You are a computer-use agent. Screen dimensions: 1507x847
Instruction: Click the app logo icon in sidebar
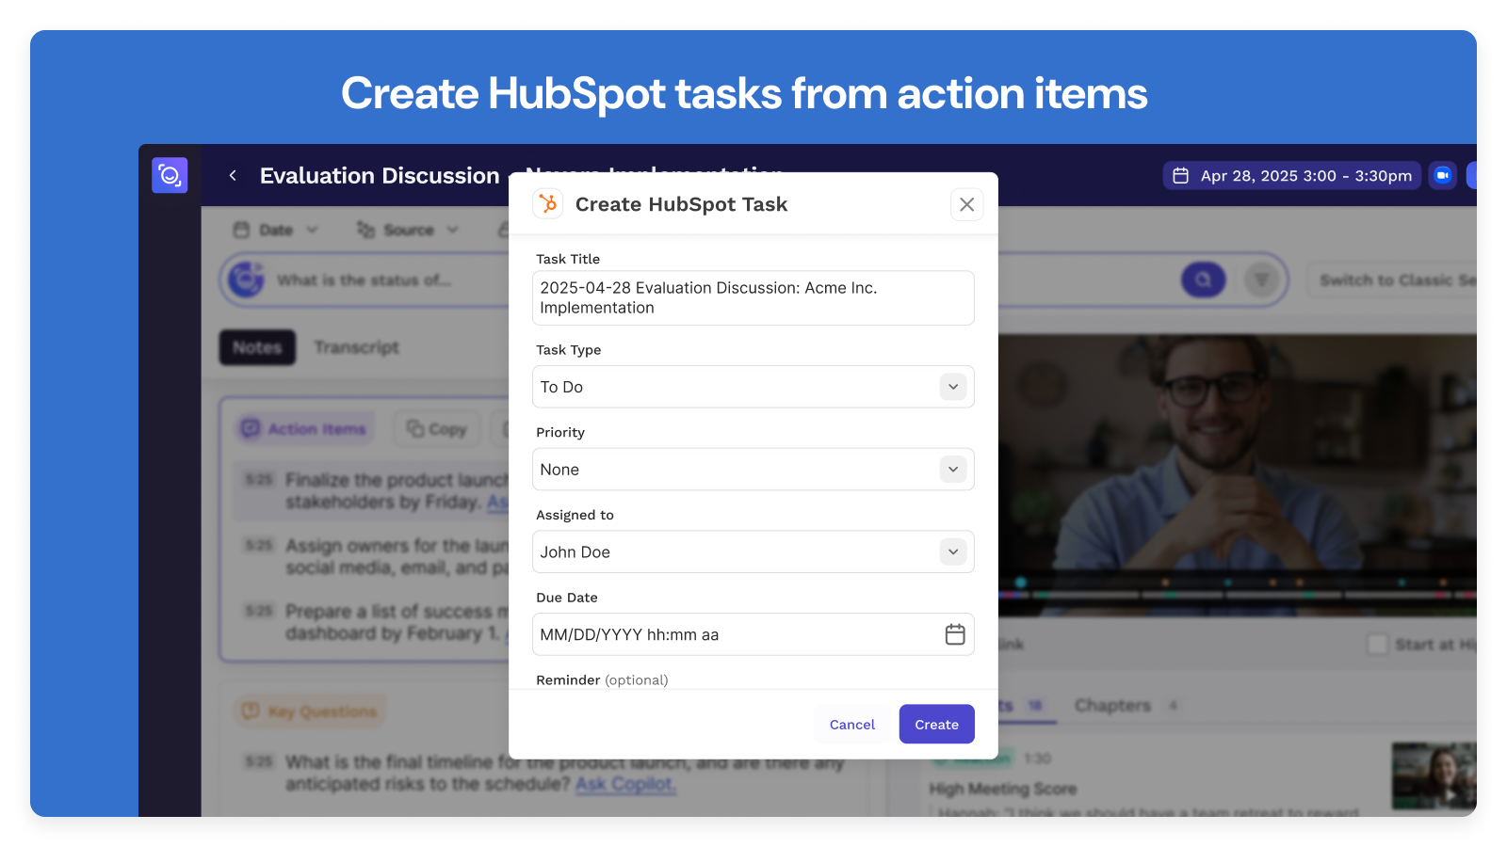coord(170,175)
